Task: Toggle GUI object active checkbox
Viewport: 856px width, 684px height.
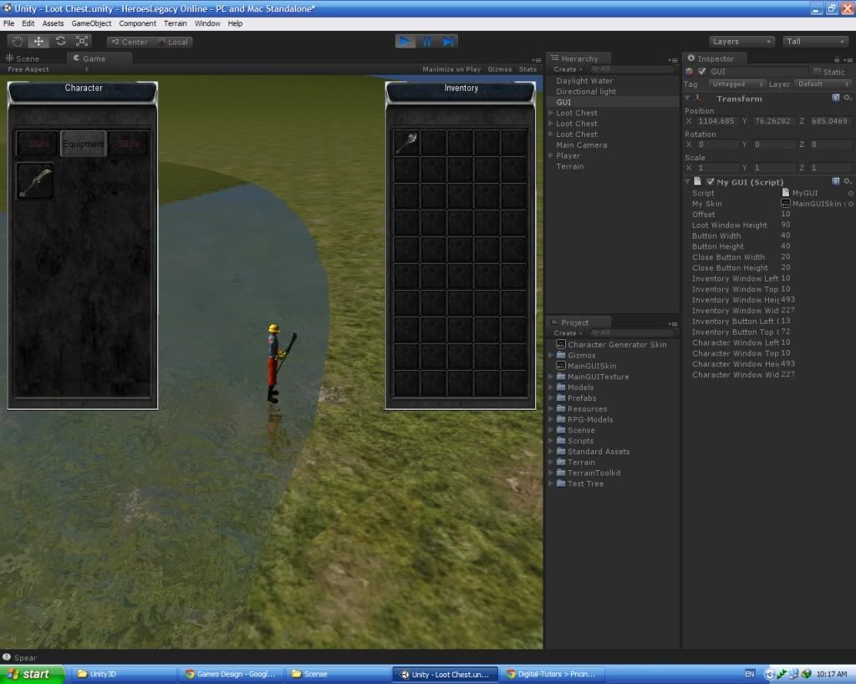Action: pos(702,72)
